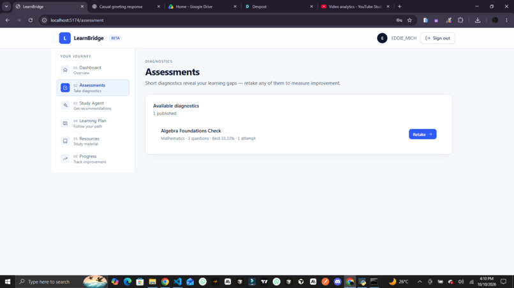Open Microsoft Edge from the taskbar
This screenshot has width=514, height=288.
(x=127, y=282)
